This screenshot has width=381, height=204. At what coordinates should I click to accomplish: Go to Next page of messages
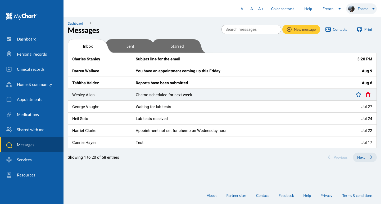(x=365, y=157)
